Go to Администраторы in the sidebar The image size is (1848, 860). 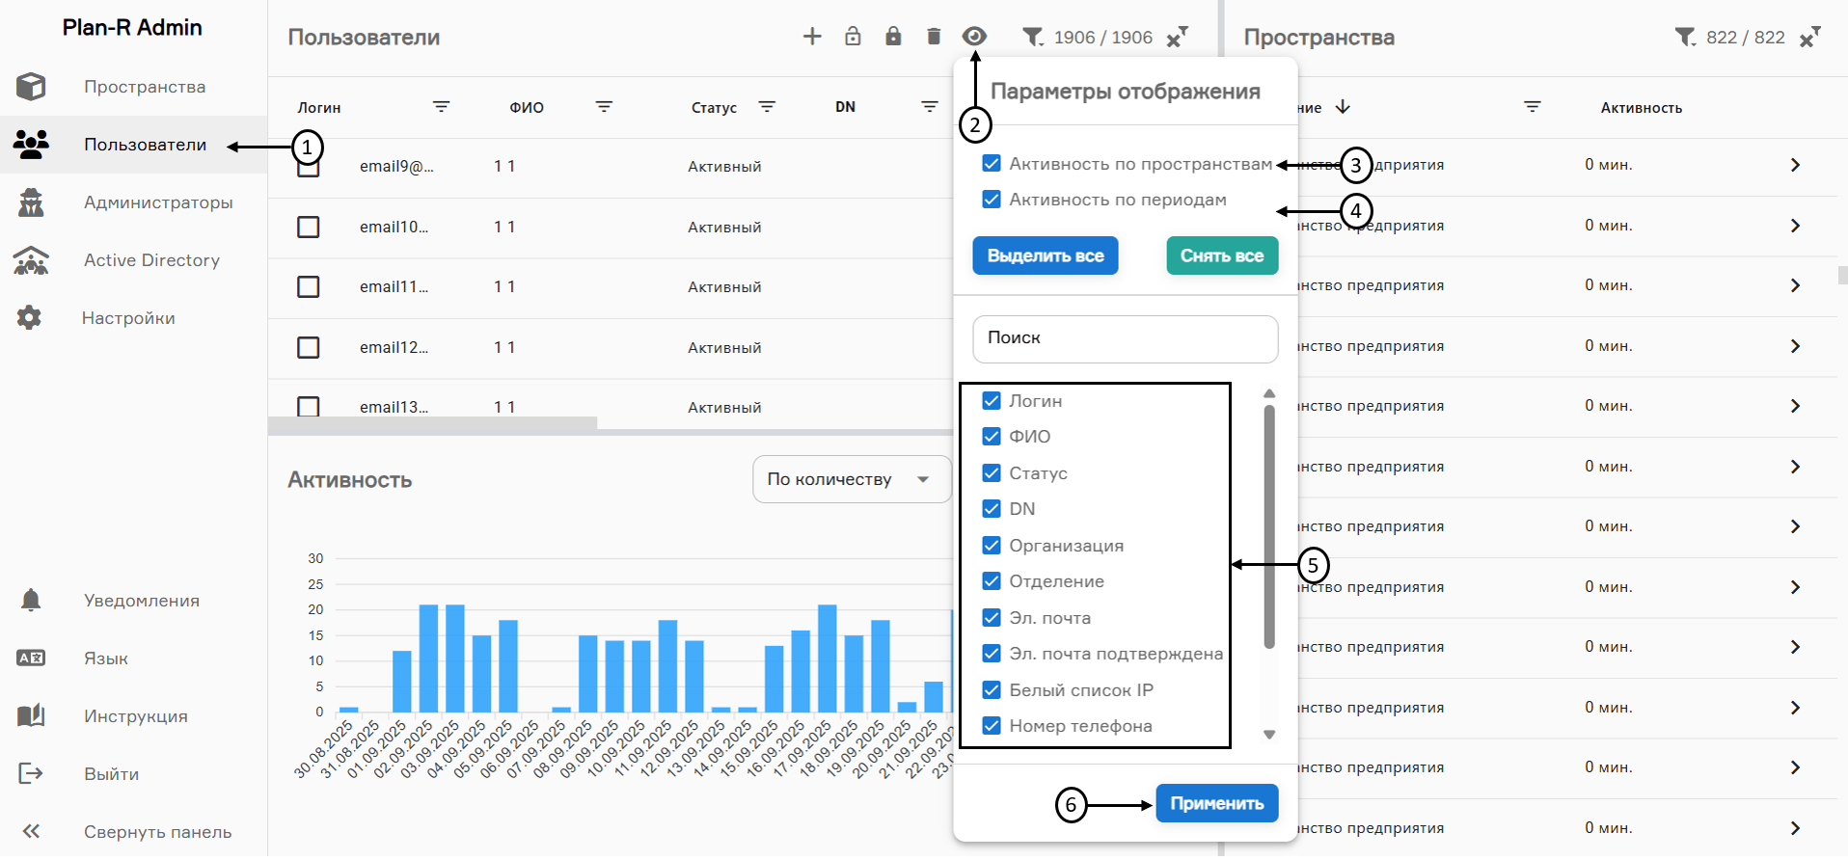click(158, 202)
